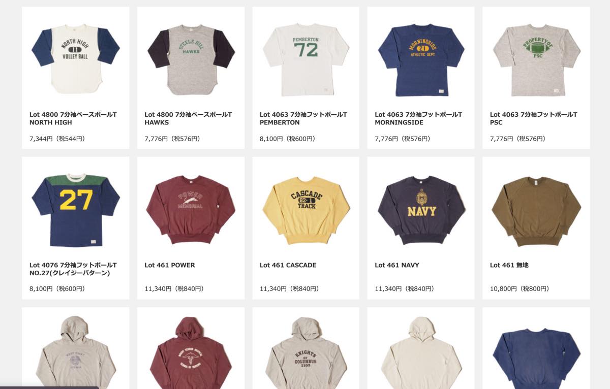Open the plain olive sweatshirt image
Viewport: 610px width, 389px height.
pyautogui.click(x=536, y=209)
